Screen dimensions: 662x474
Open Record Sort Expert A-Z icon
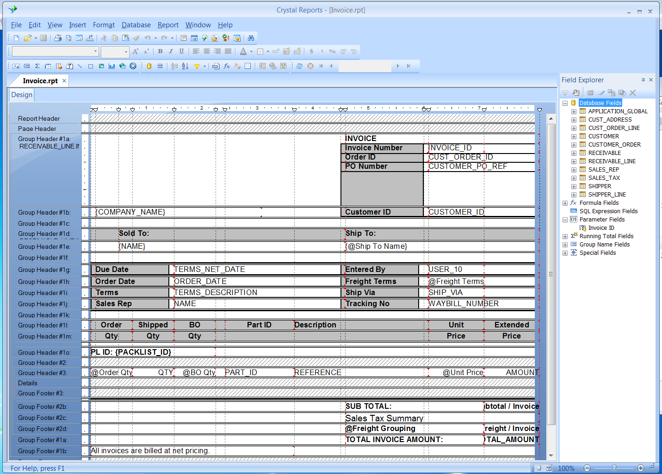tap(185, 66)
